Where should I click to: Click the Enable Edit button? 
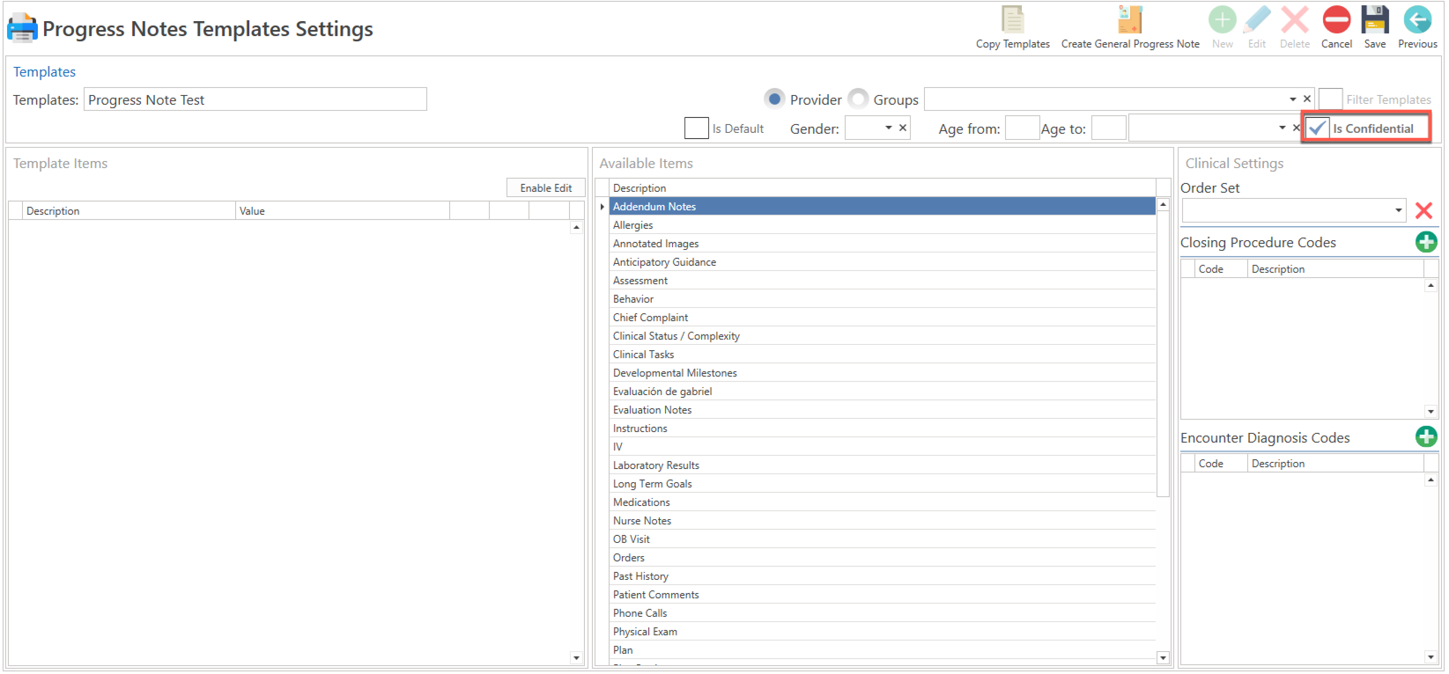coord(545,188)
